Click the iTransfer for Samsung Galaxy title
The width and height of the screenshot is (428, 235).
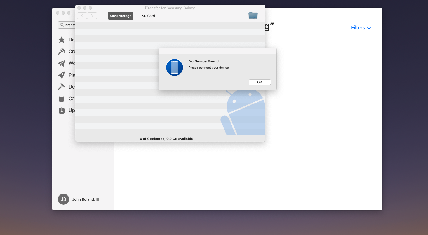[170, 8]
